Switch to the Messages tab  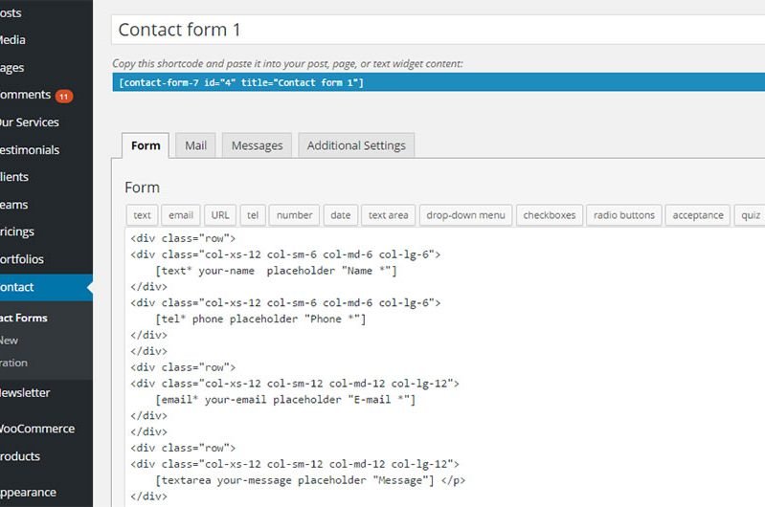coord(257,145)
